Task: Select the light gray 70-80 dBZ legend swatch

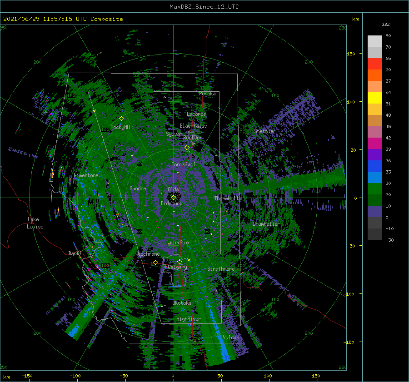Action: click(x=374, y=41)
